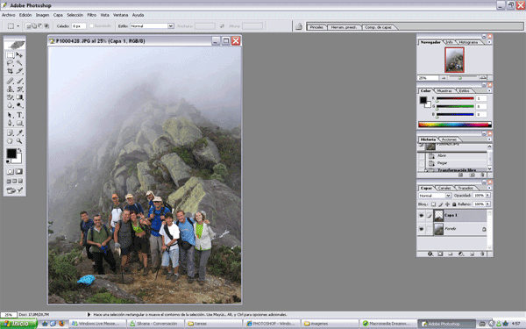The width and height of the screenshot is (526, 329).
Task: Select the Eyedropper tool
Action: point(19,132)
